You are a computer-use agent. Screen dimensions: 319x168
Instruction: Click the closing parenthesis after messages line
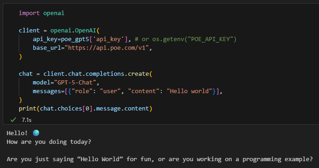coord(21,100)
